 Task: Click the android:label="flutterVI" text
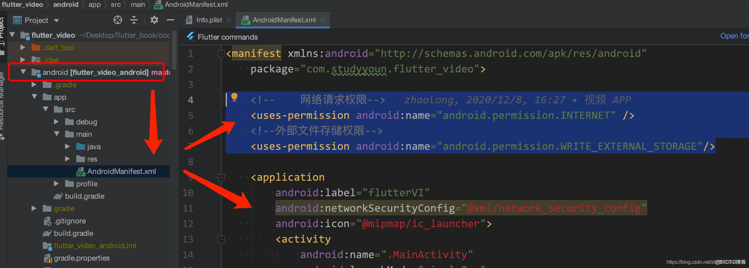coord(352,193)
